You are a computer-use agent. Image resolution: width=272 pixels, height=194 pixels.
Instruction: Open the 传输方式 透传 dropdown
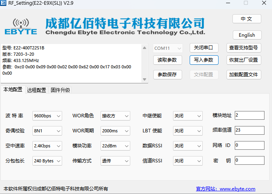point(115,161)
